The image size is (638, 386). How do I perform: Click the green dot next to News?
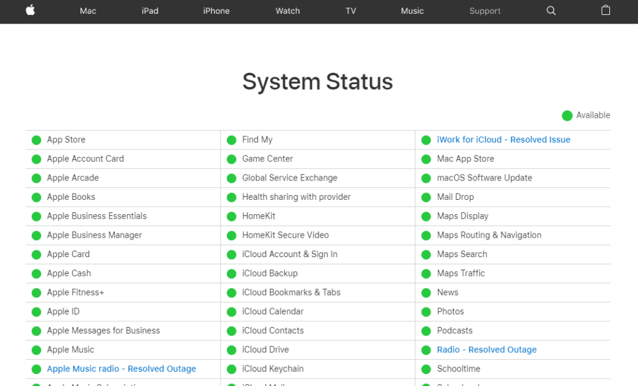click(426, 293)
